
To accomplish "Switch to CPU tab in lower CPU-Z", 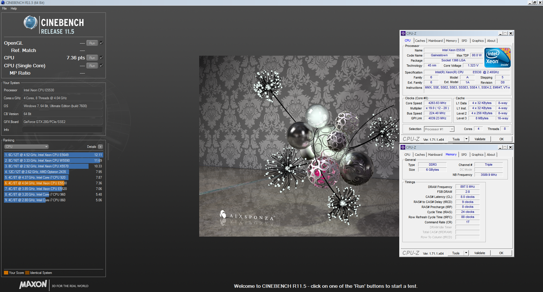I will (x=407, y=155).
